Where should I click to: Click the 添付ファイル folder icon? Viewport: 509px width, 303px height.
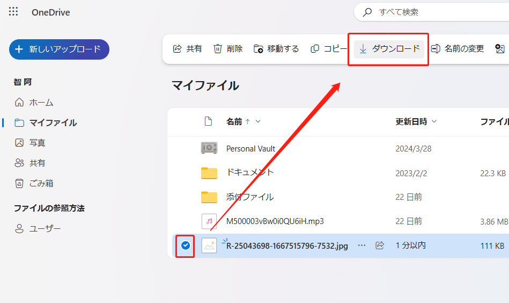point(209,197)
